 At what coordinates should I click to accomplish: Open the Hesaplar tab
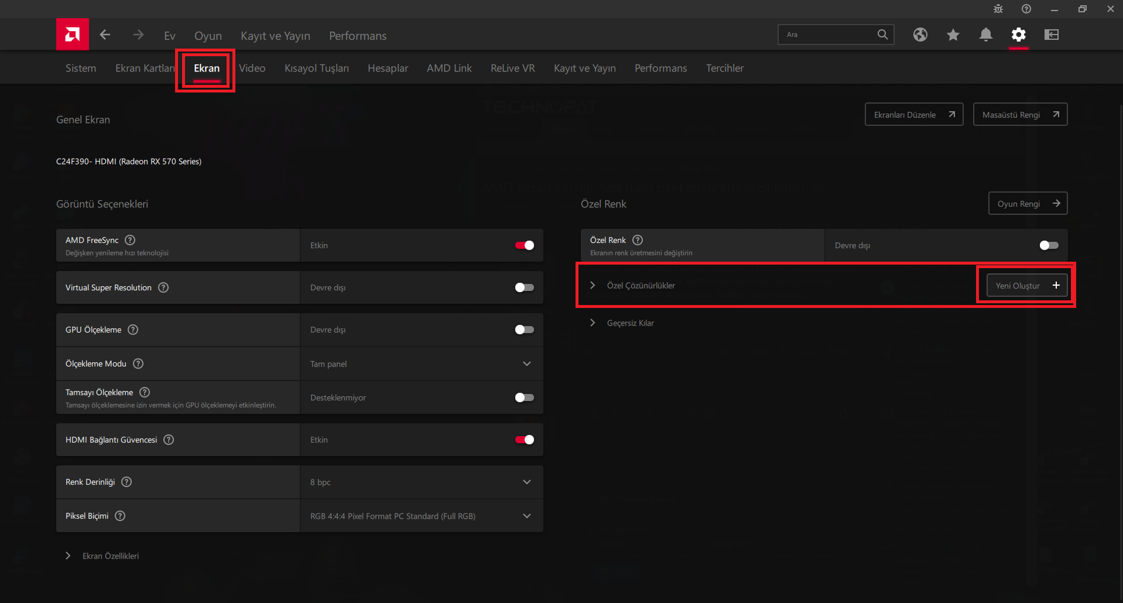(388, 68)
